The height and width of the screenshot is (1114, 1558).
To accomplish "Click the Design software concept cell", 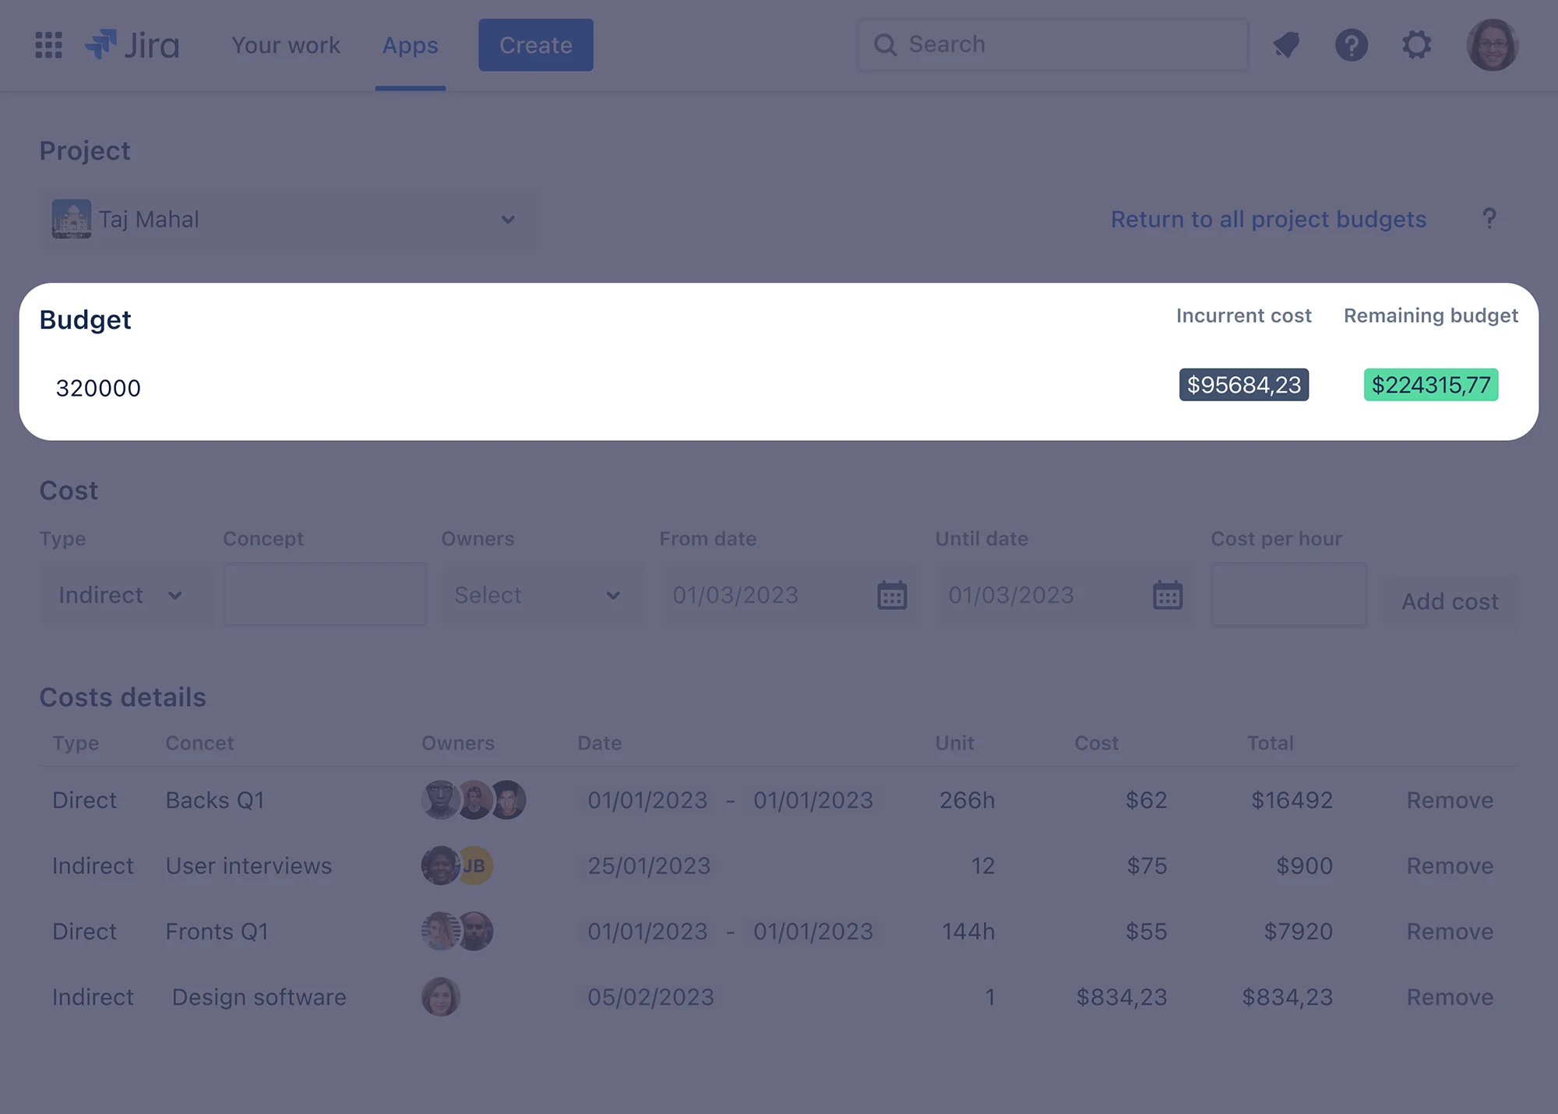I will coord(259,996).
